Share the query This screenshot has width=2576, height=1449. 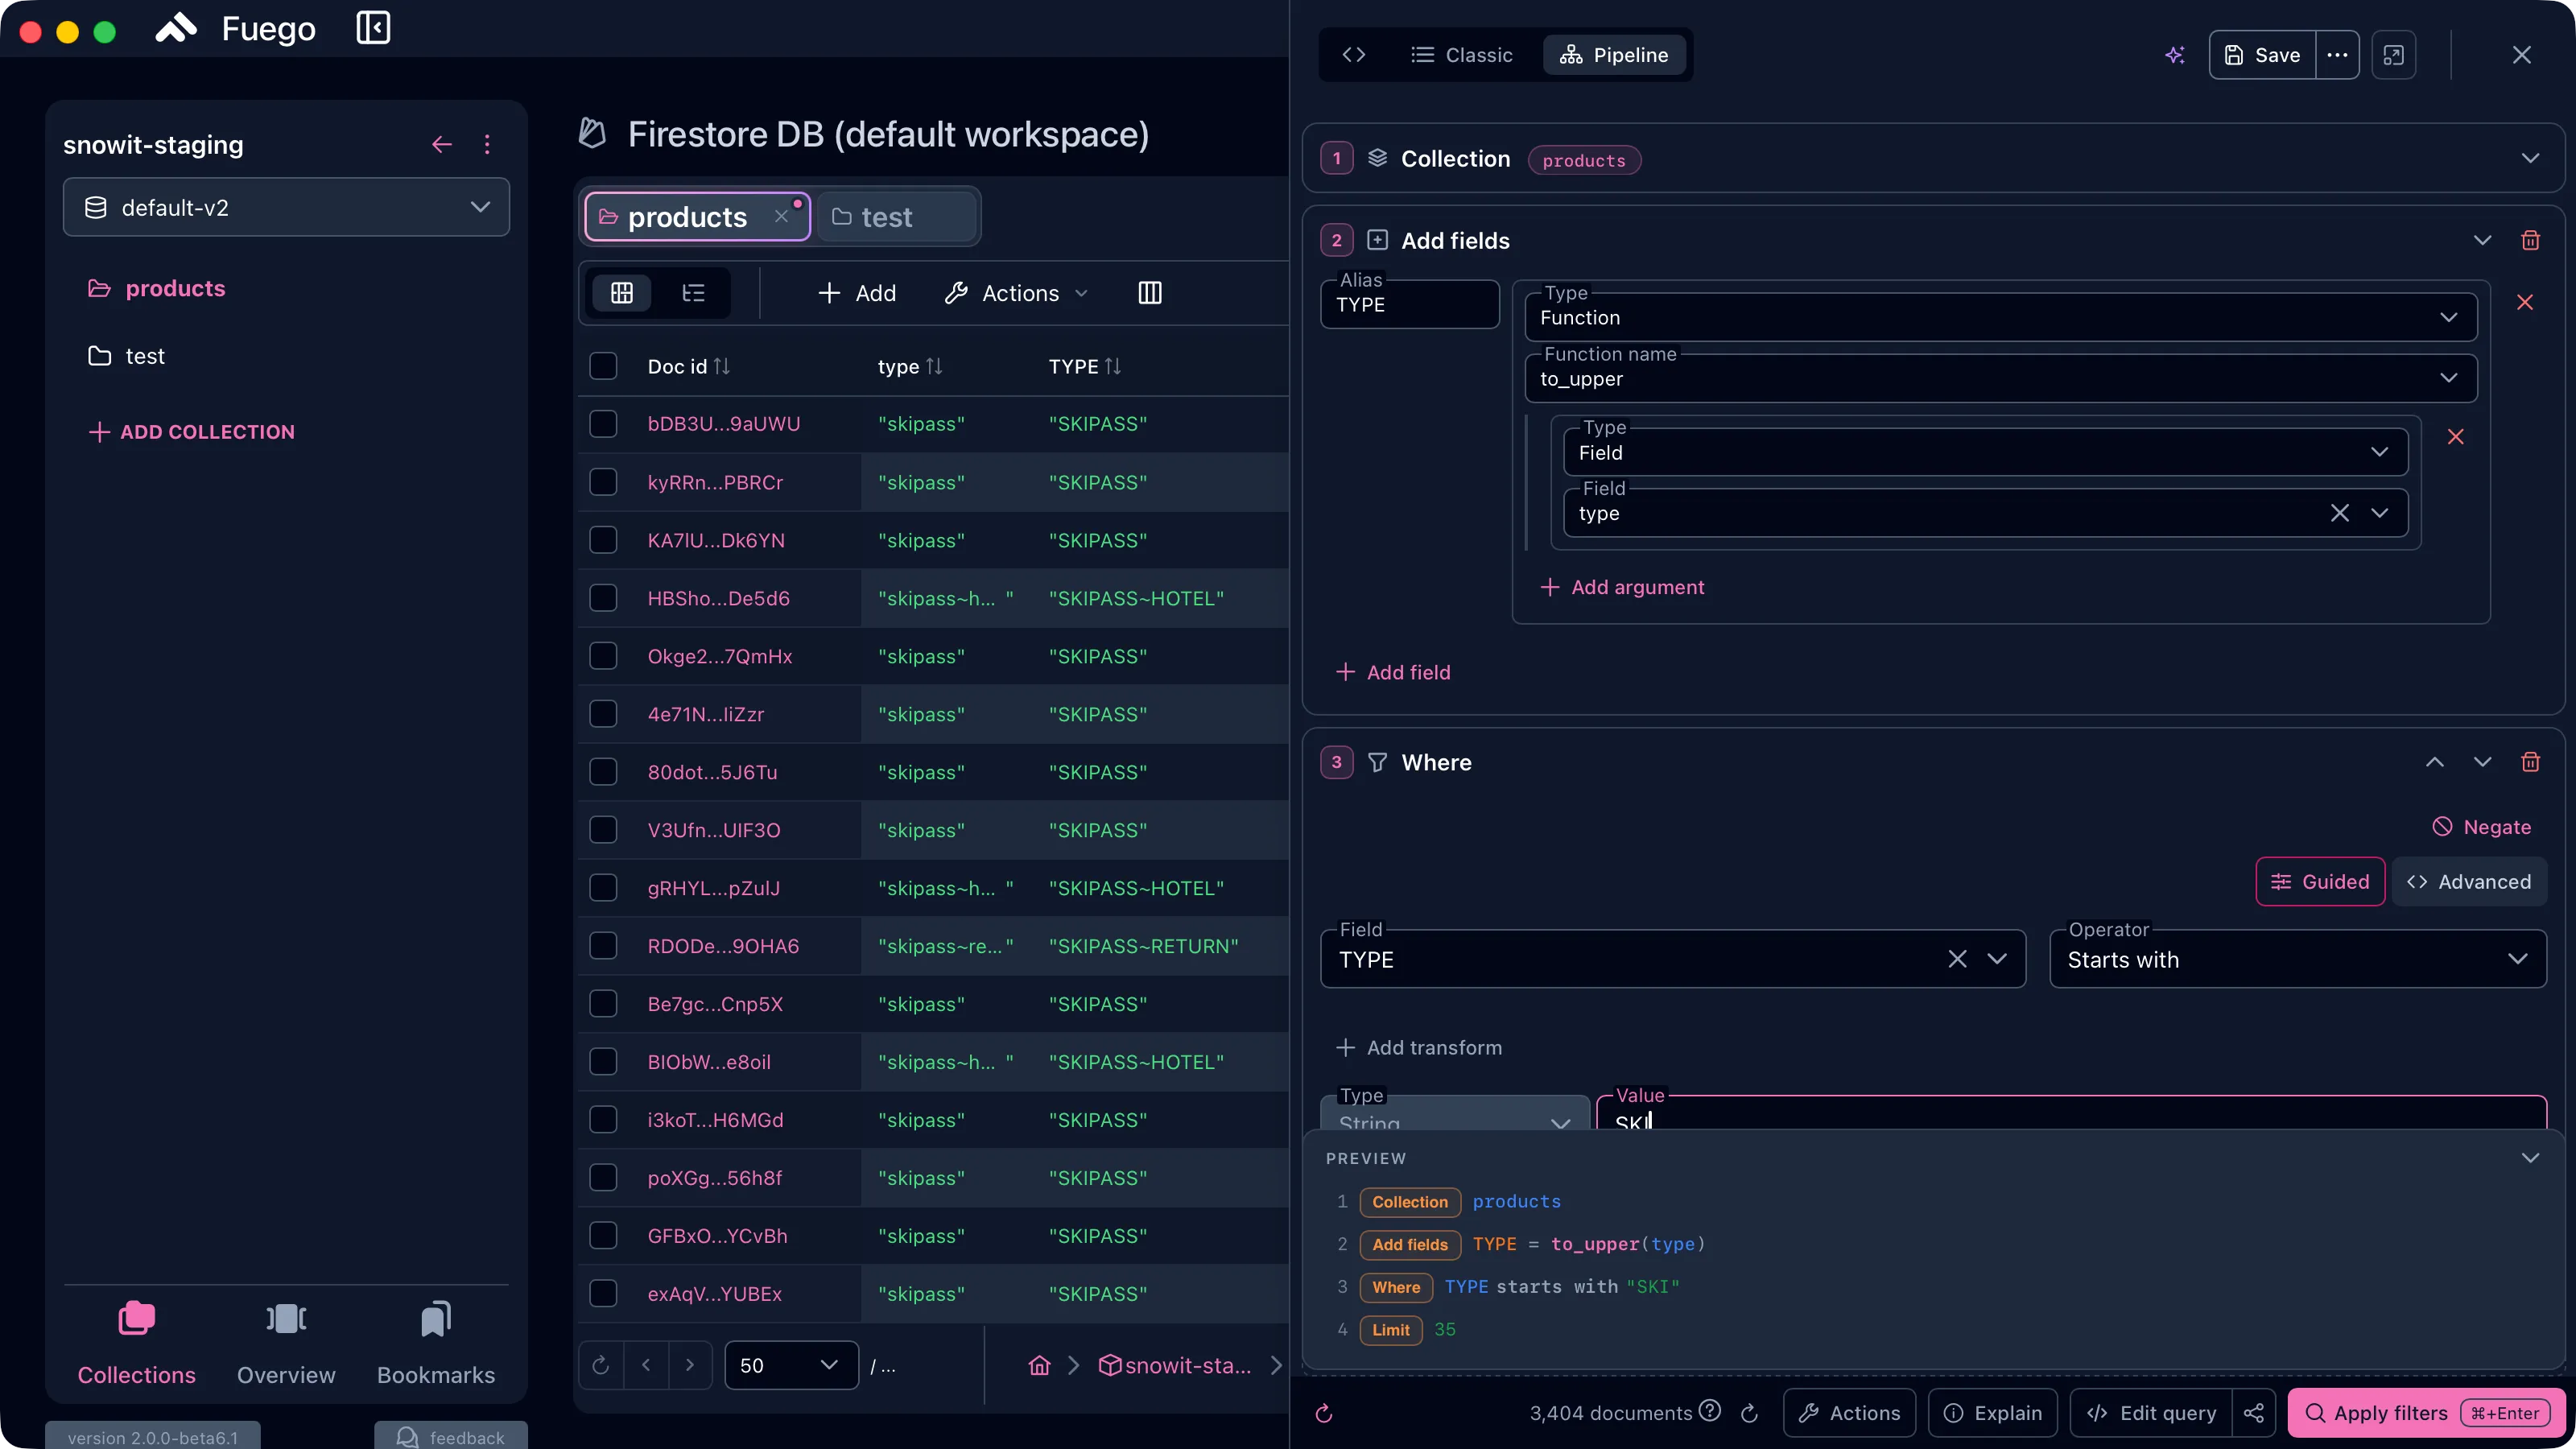[2254, 1413]
